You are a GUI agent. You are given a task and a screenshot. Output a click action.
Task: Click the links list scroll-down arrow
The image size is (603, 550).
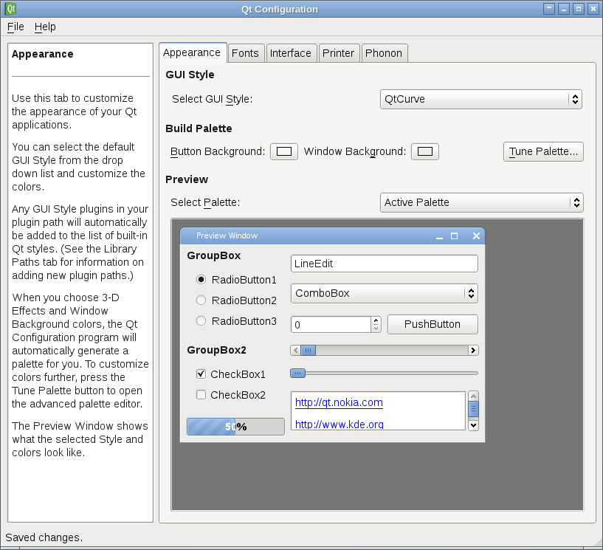[x=473, y=425]
